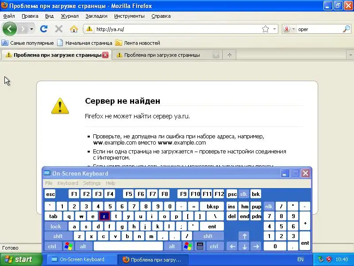Open the new tab plus button
The height and width of the screenshot is (266, 354).
(x=230, y=55)
